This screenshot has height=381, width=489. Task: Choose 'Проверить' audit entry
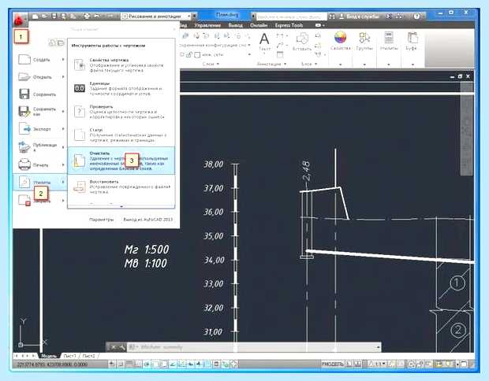pos(121,112)
